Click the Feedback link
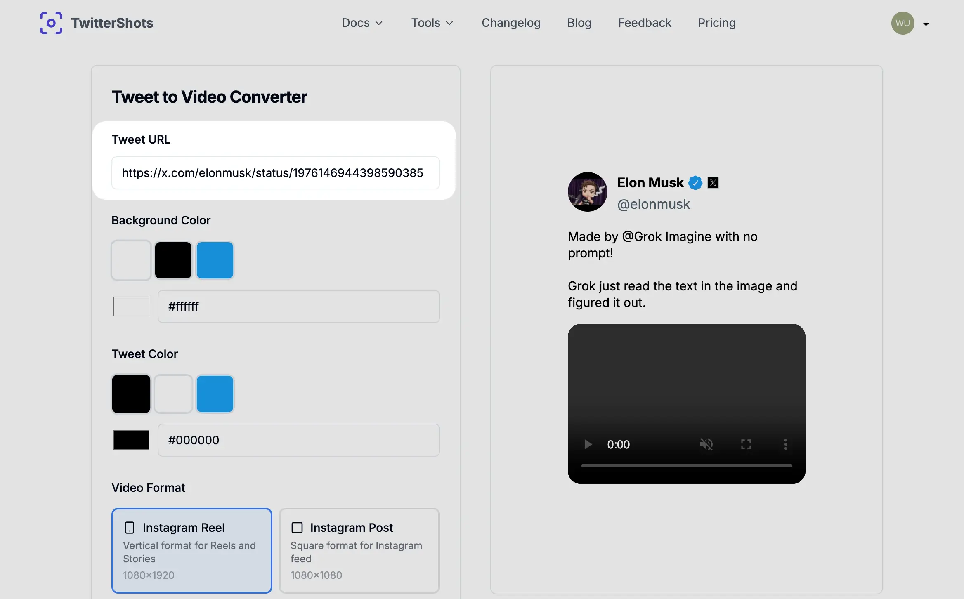 click(645, 23)
